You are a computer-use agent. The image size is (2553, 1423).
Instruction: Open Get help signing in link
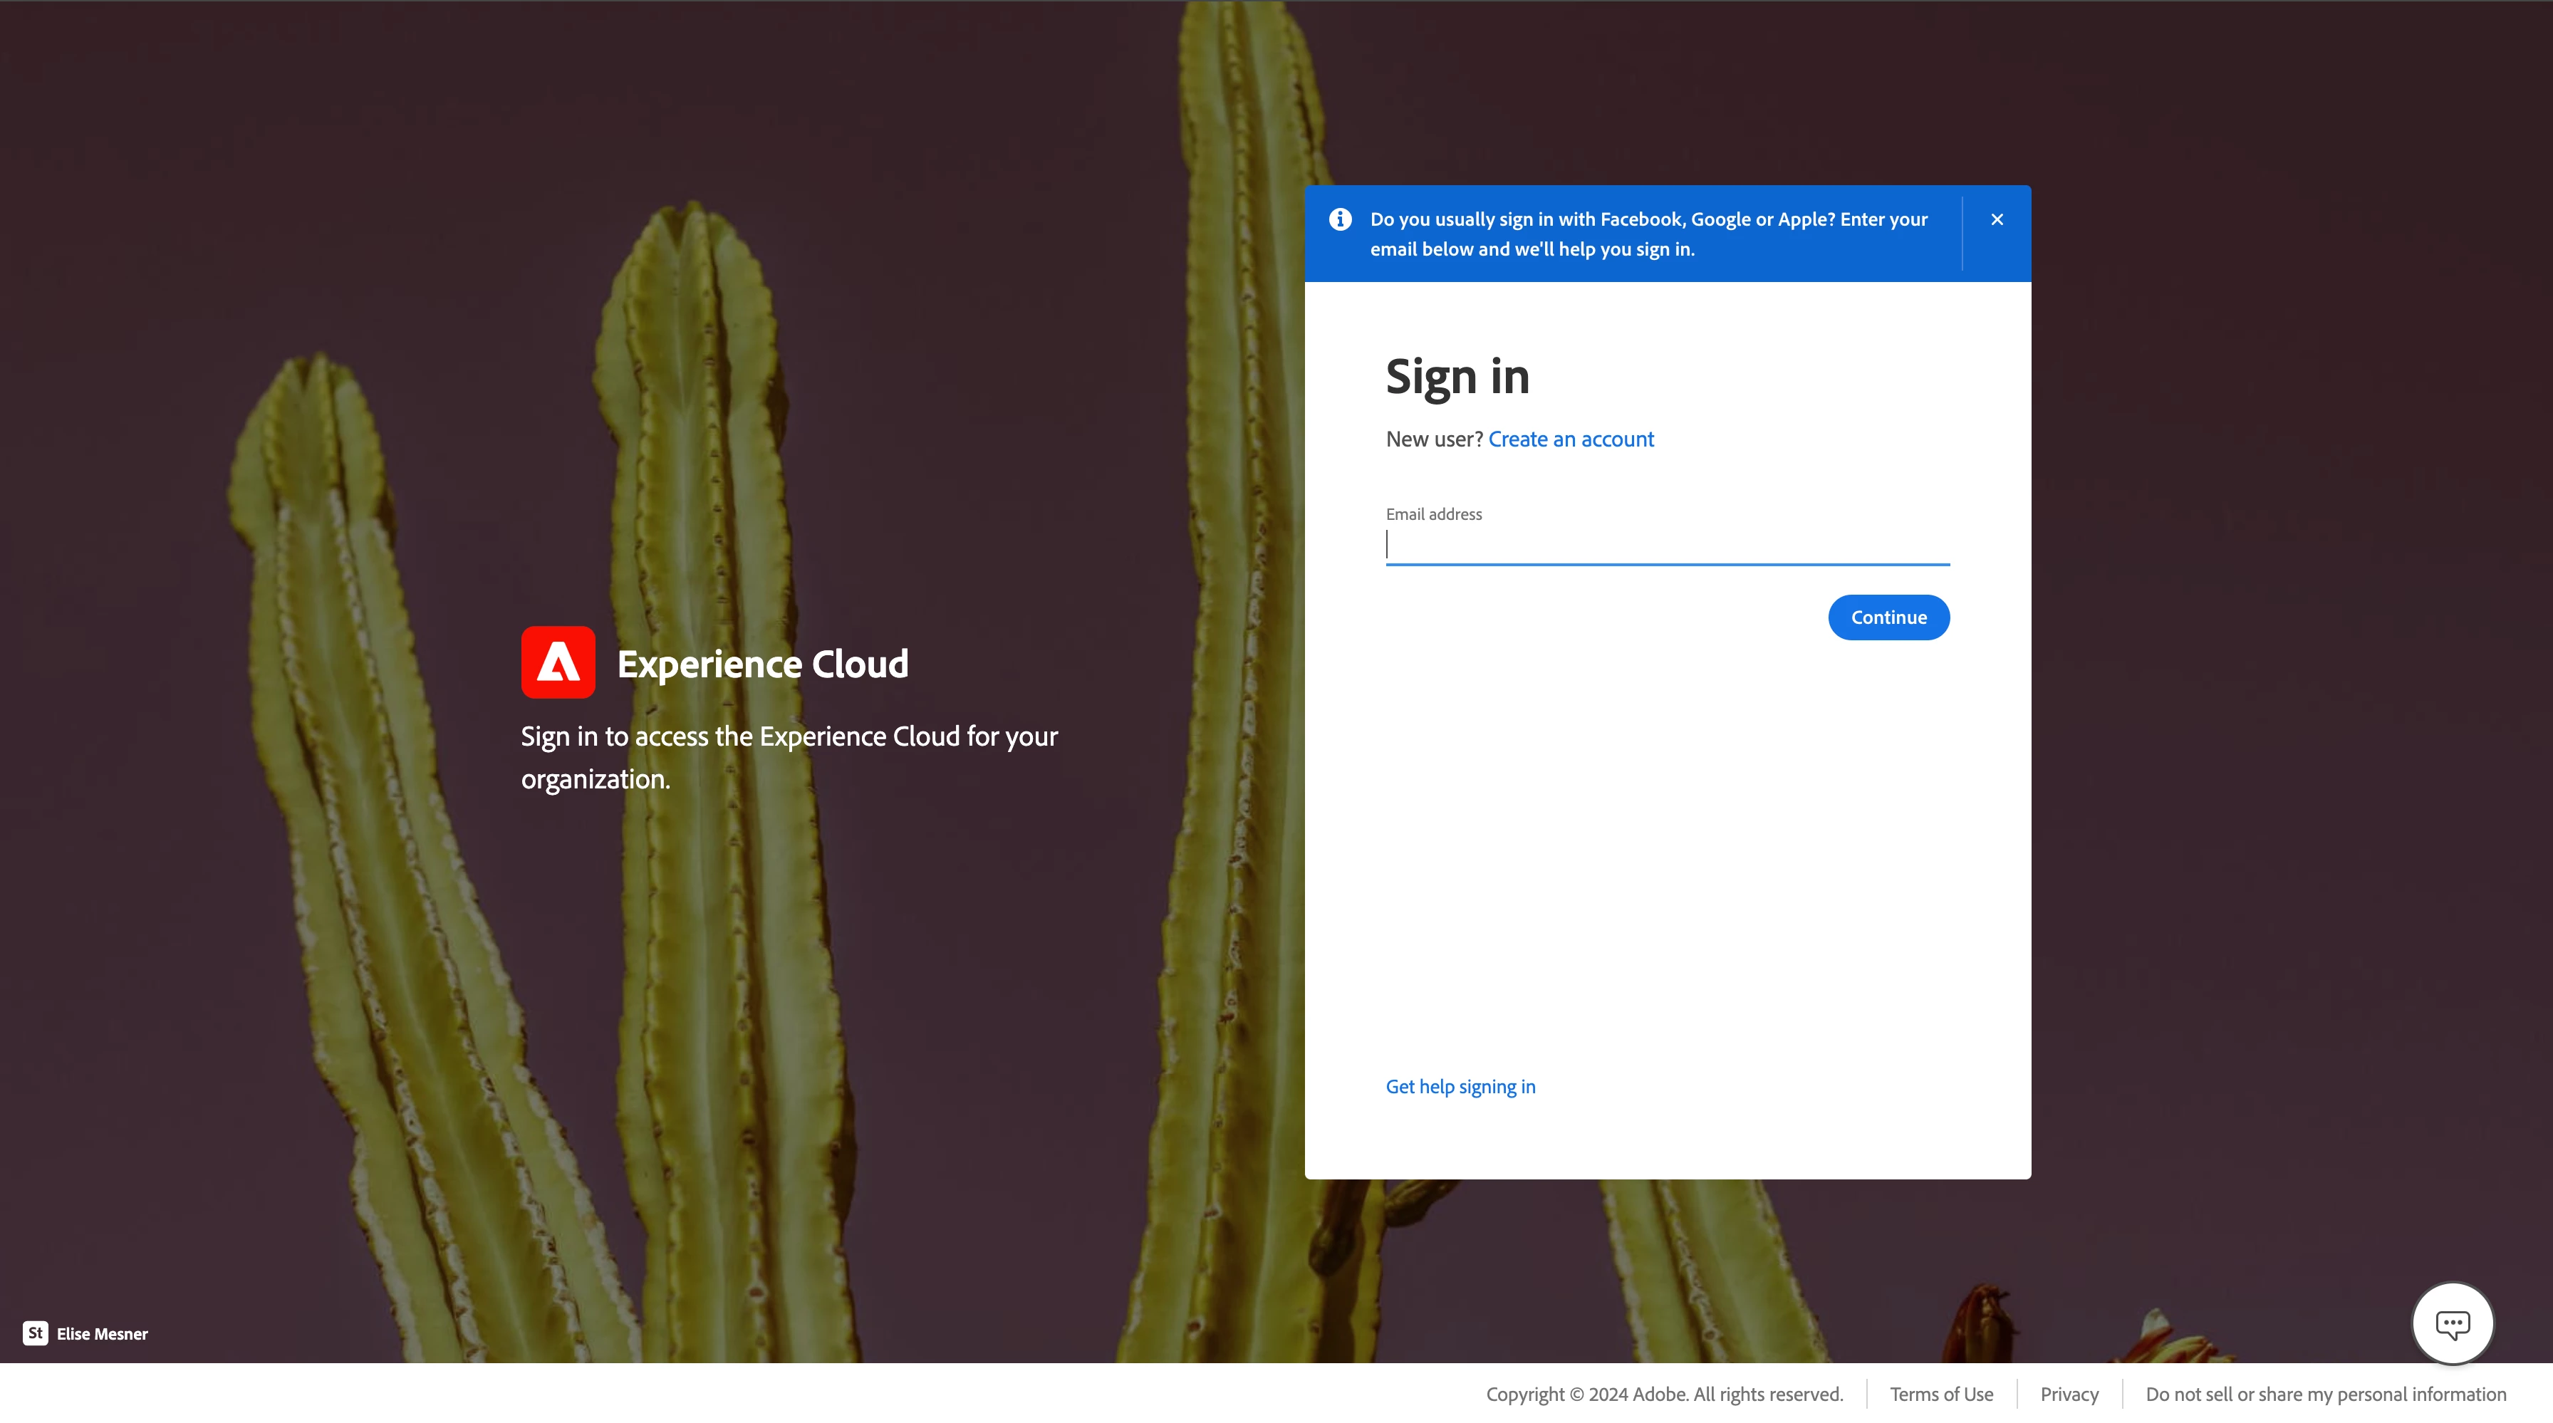tap(1460, 1086)
